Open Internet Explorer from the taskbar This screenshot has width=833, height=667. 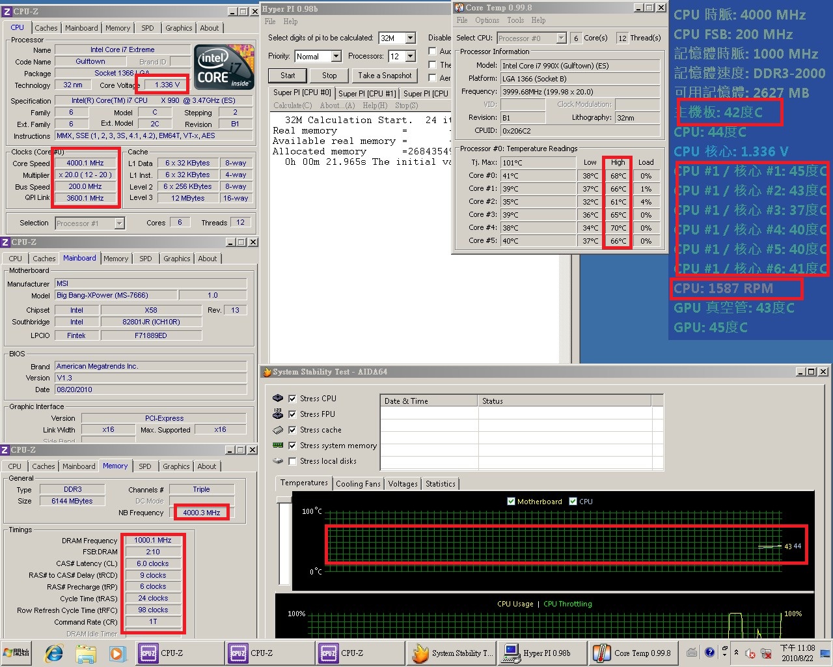coord(54,653)
